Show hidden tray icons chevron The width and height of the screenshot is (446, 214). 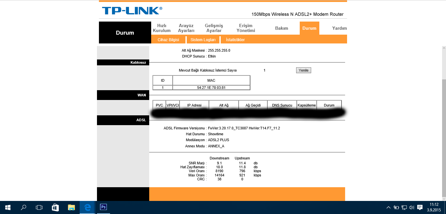coord(389,207)
